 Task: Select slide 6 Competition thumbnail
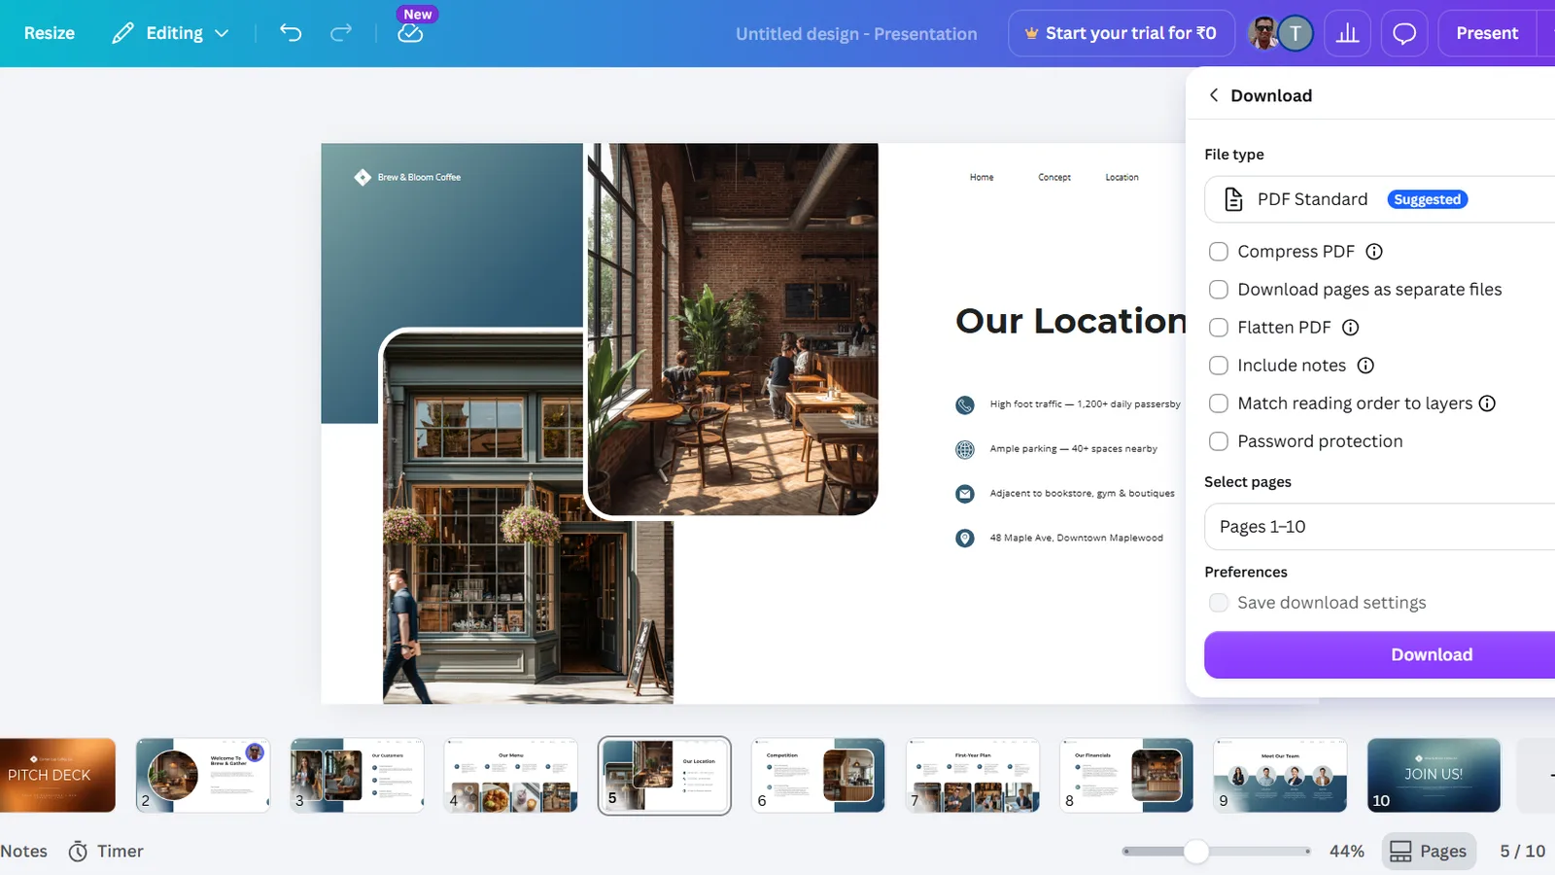[x=818, y=775]
